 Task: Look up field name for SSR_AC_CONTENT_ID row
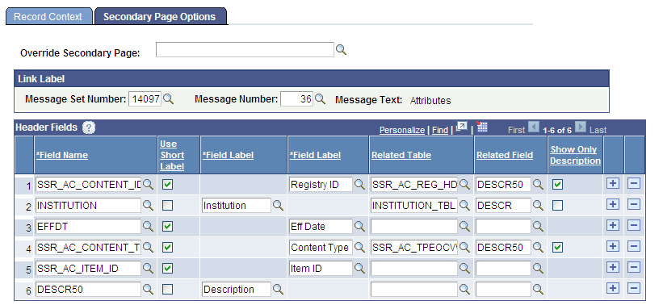point(148,184)
